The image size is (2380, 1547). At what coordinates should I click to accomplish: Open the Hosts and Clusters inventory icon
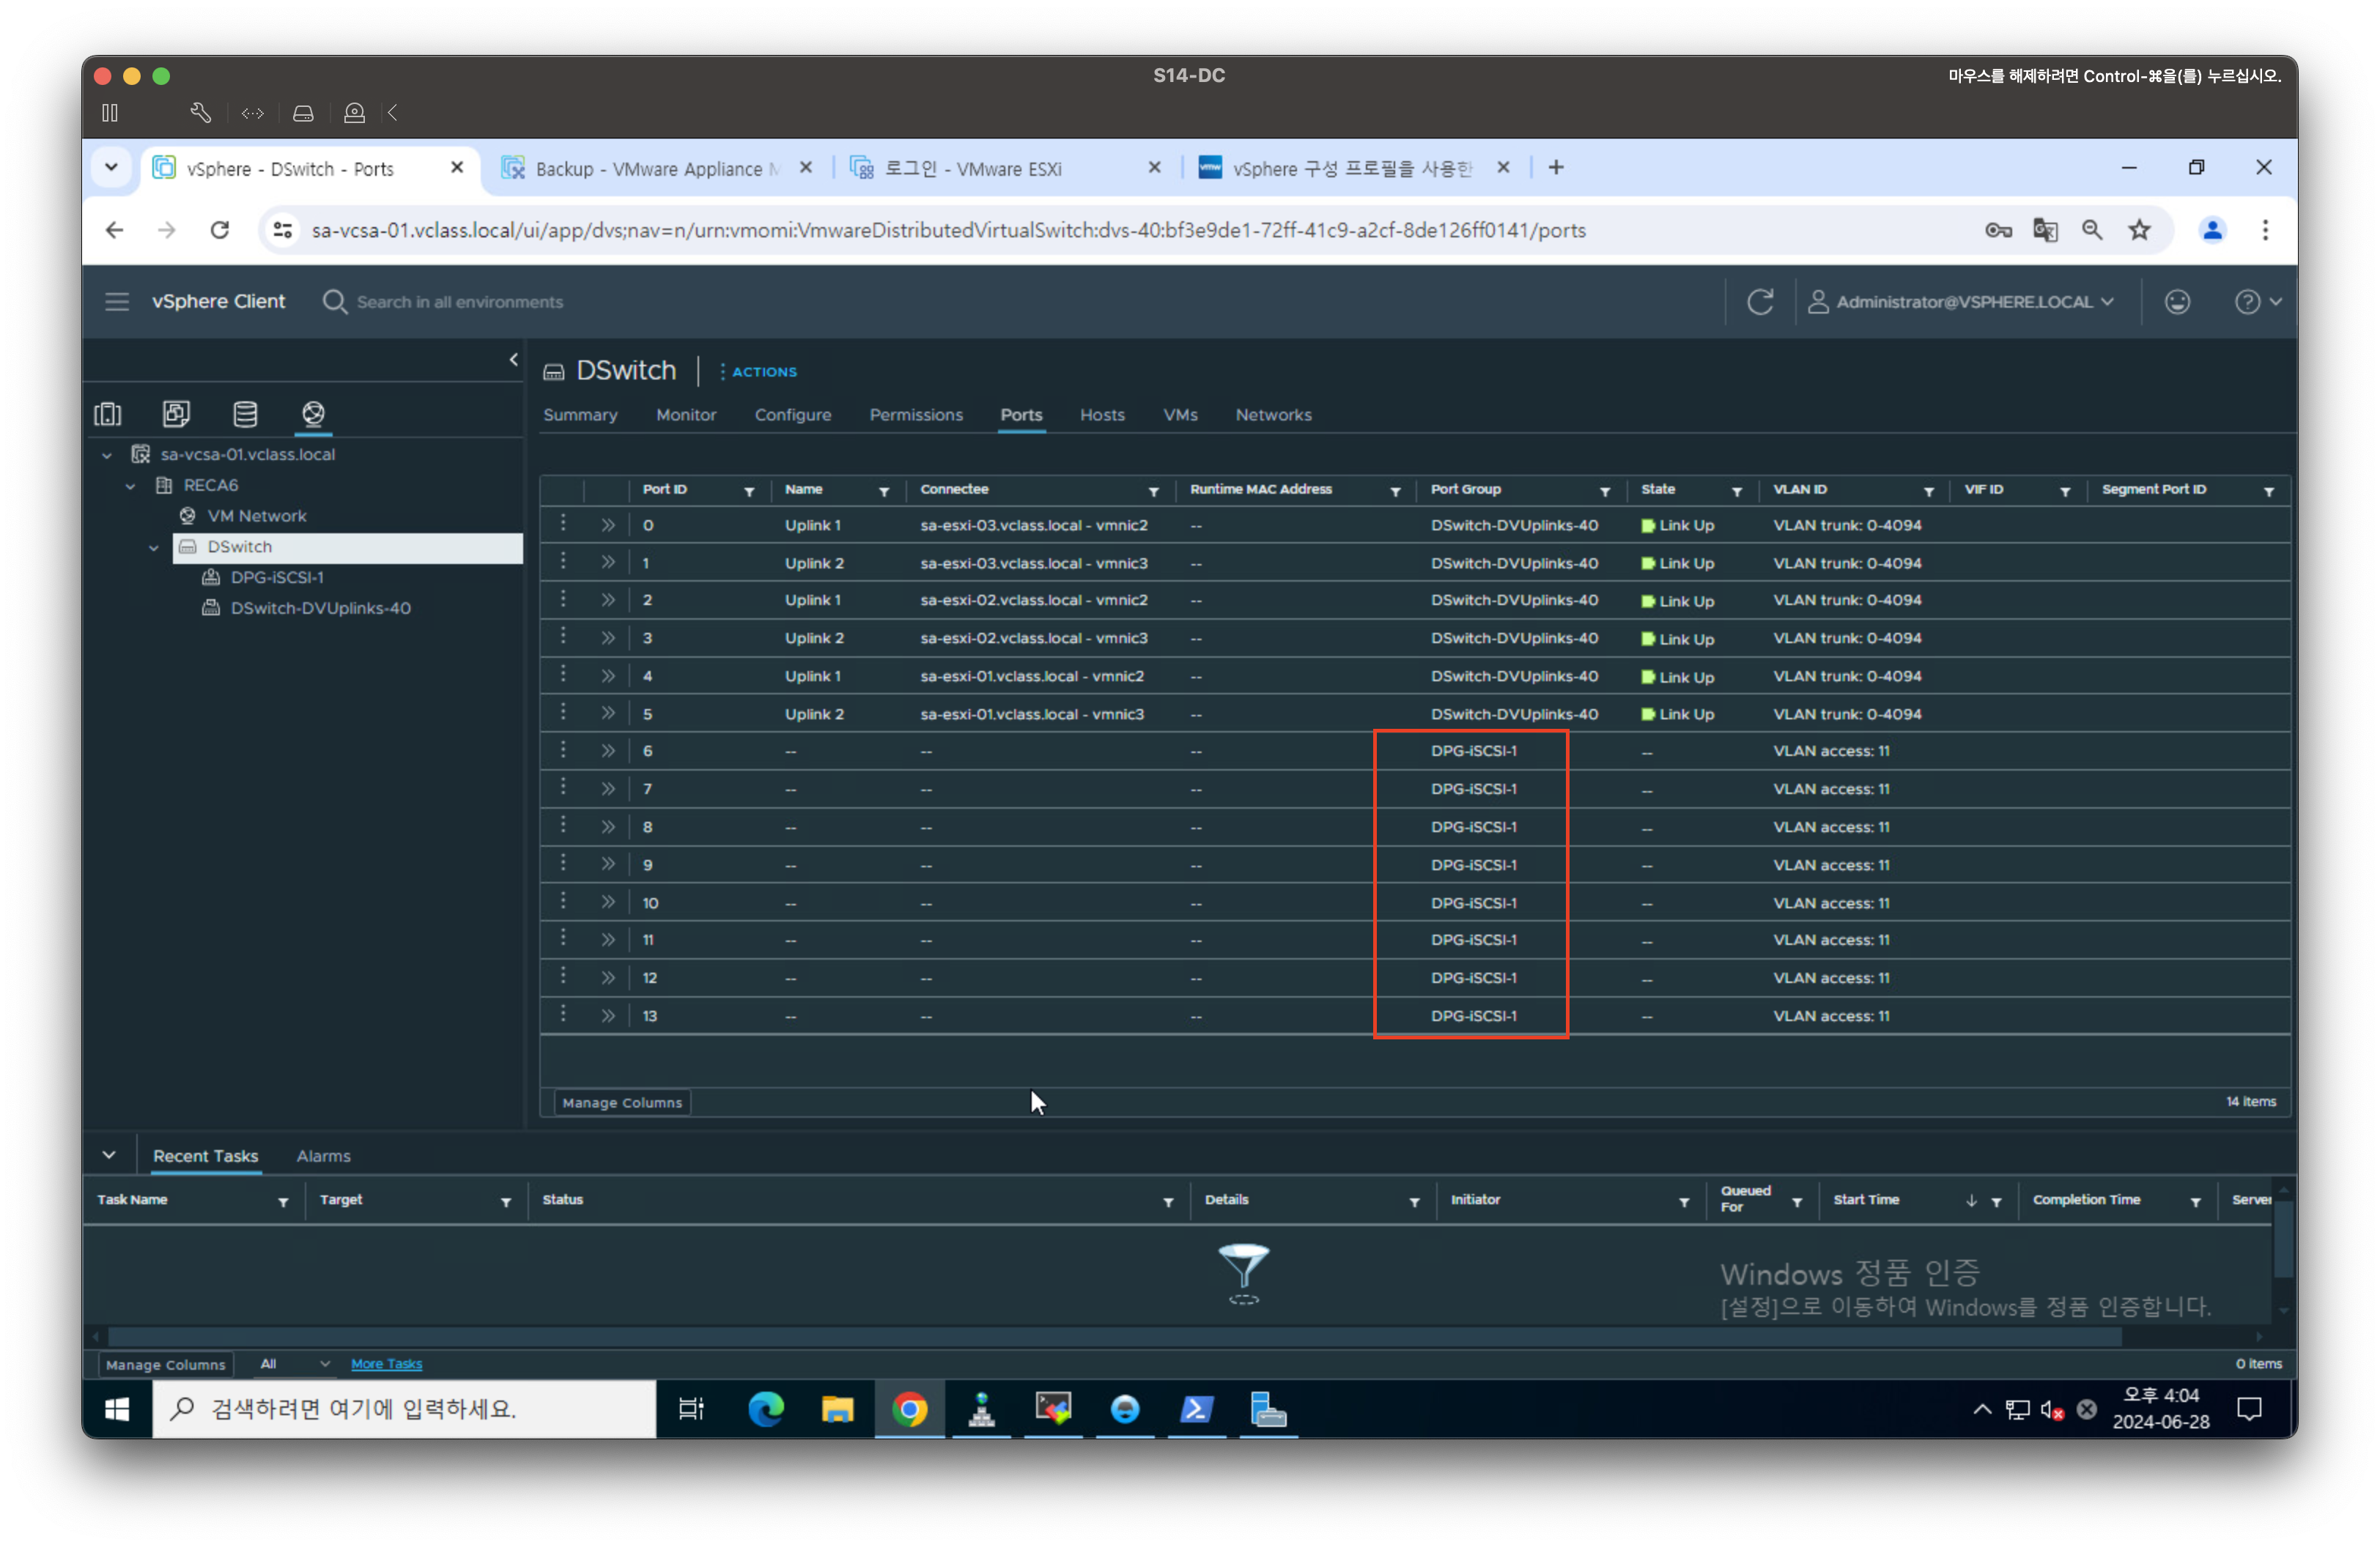point(108,414)
